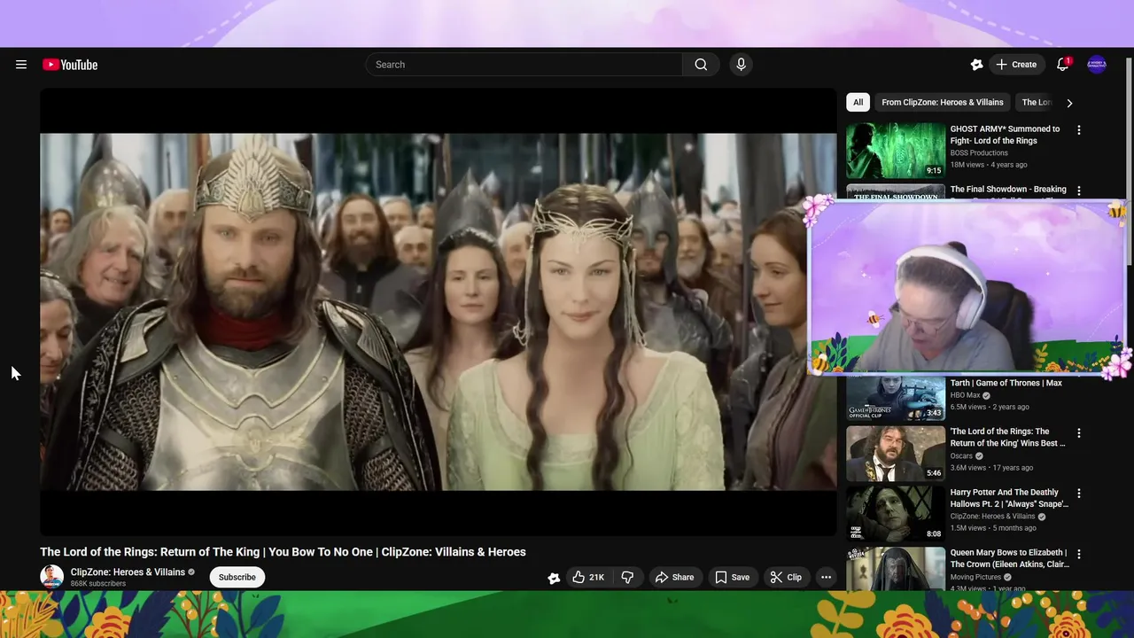
Task: Open more actions ellipsis below video
Action: click(x=826, y=577)
